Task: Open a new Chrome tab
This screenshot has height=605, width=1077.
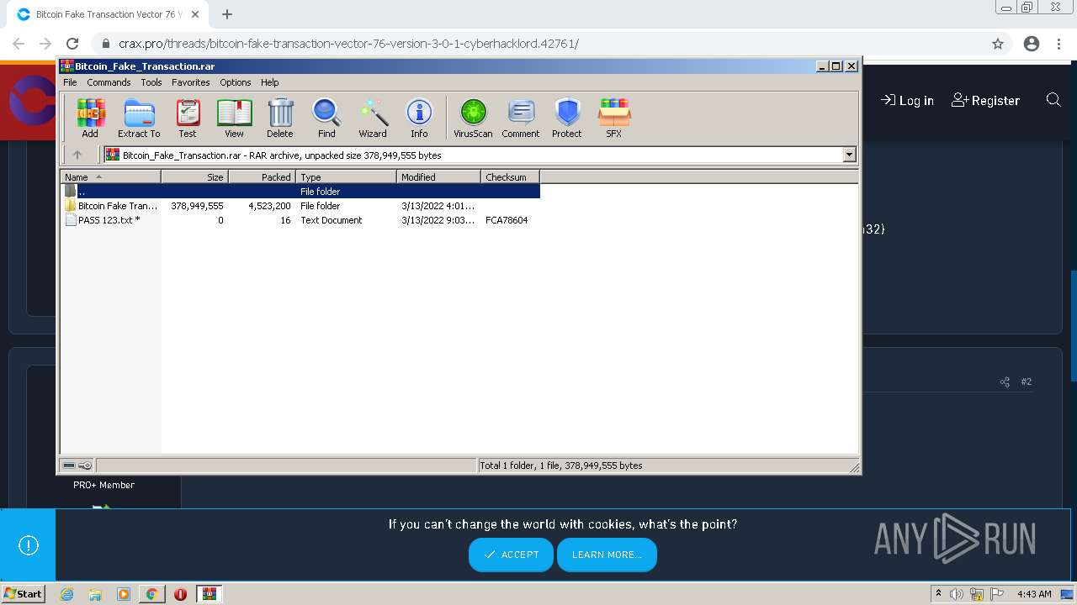Action: point(227,14)
